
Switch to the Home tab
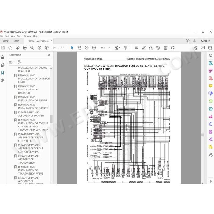click(x=5, y=41)
